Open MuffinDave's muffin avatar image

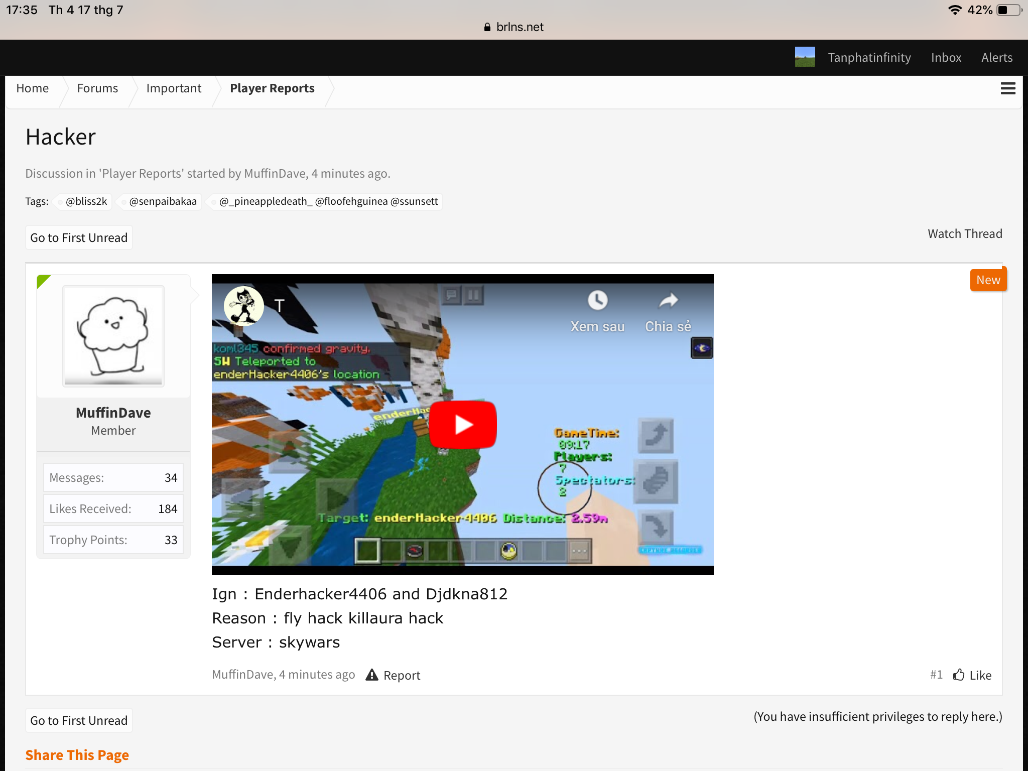tap(113, 336)
